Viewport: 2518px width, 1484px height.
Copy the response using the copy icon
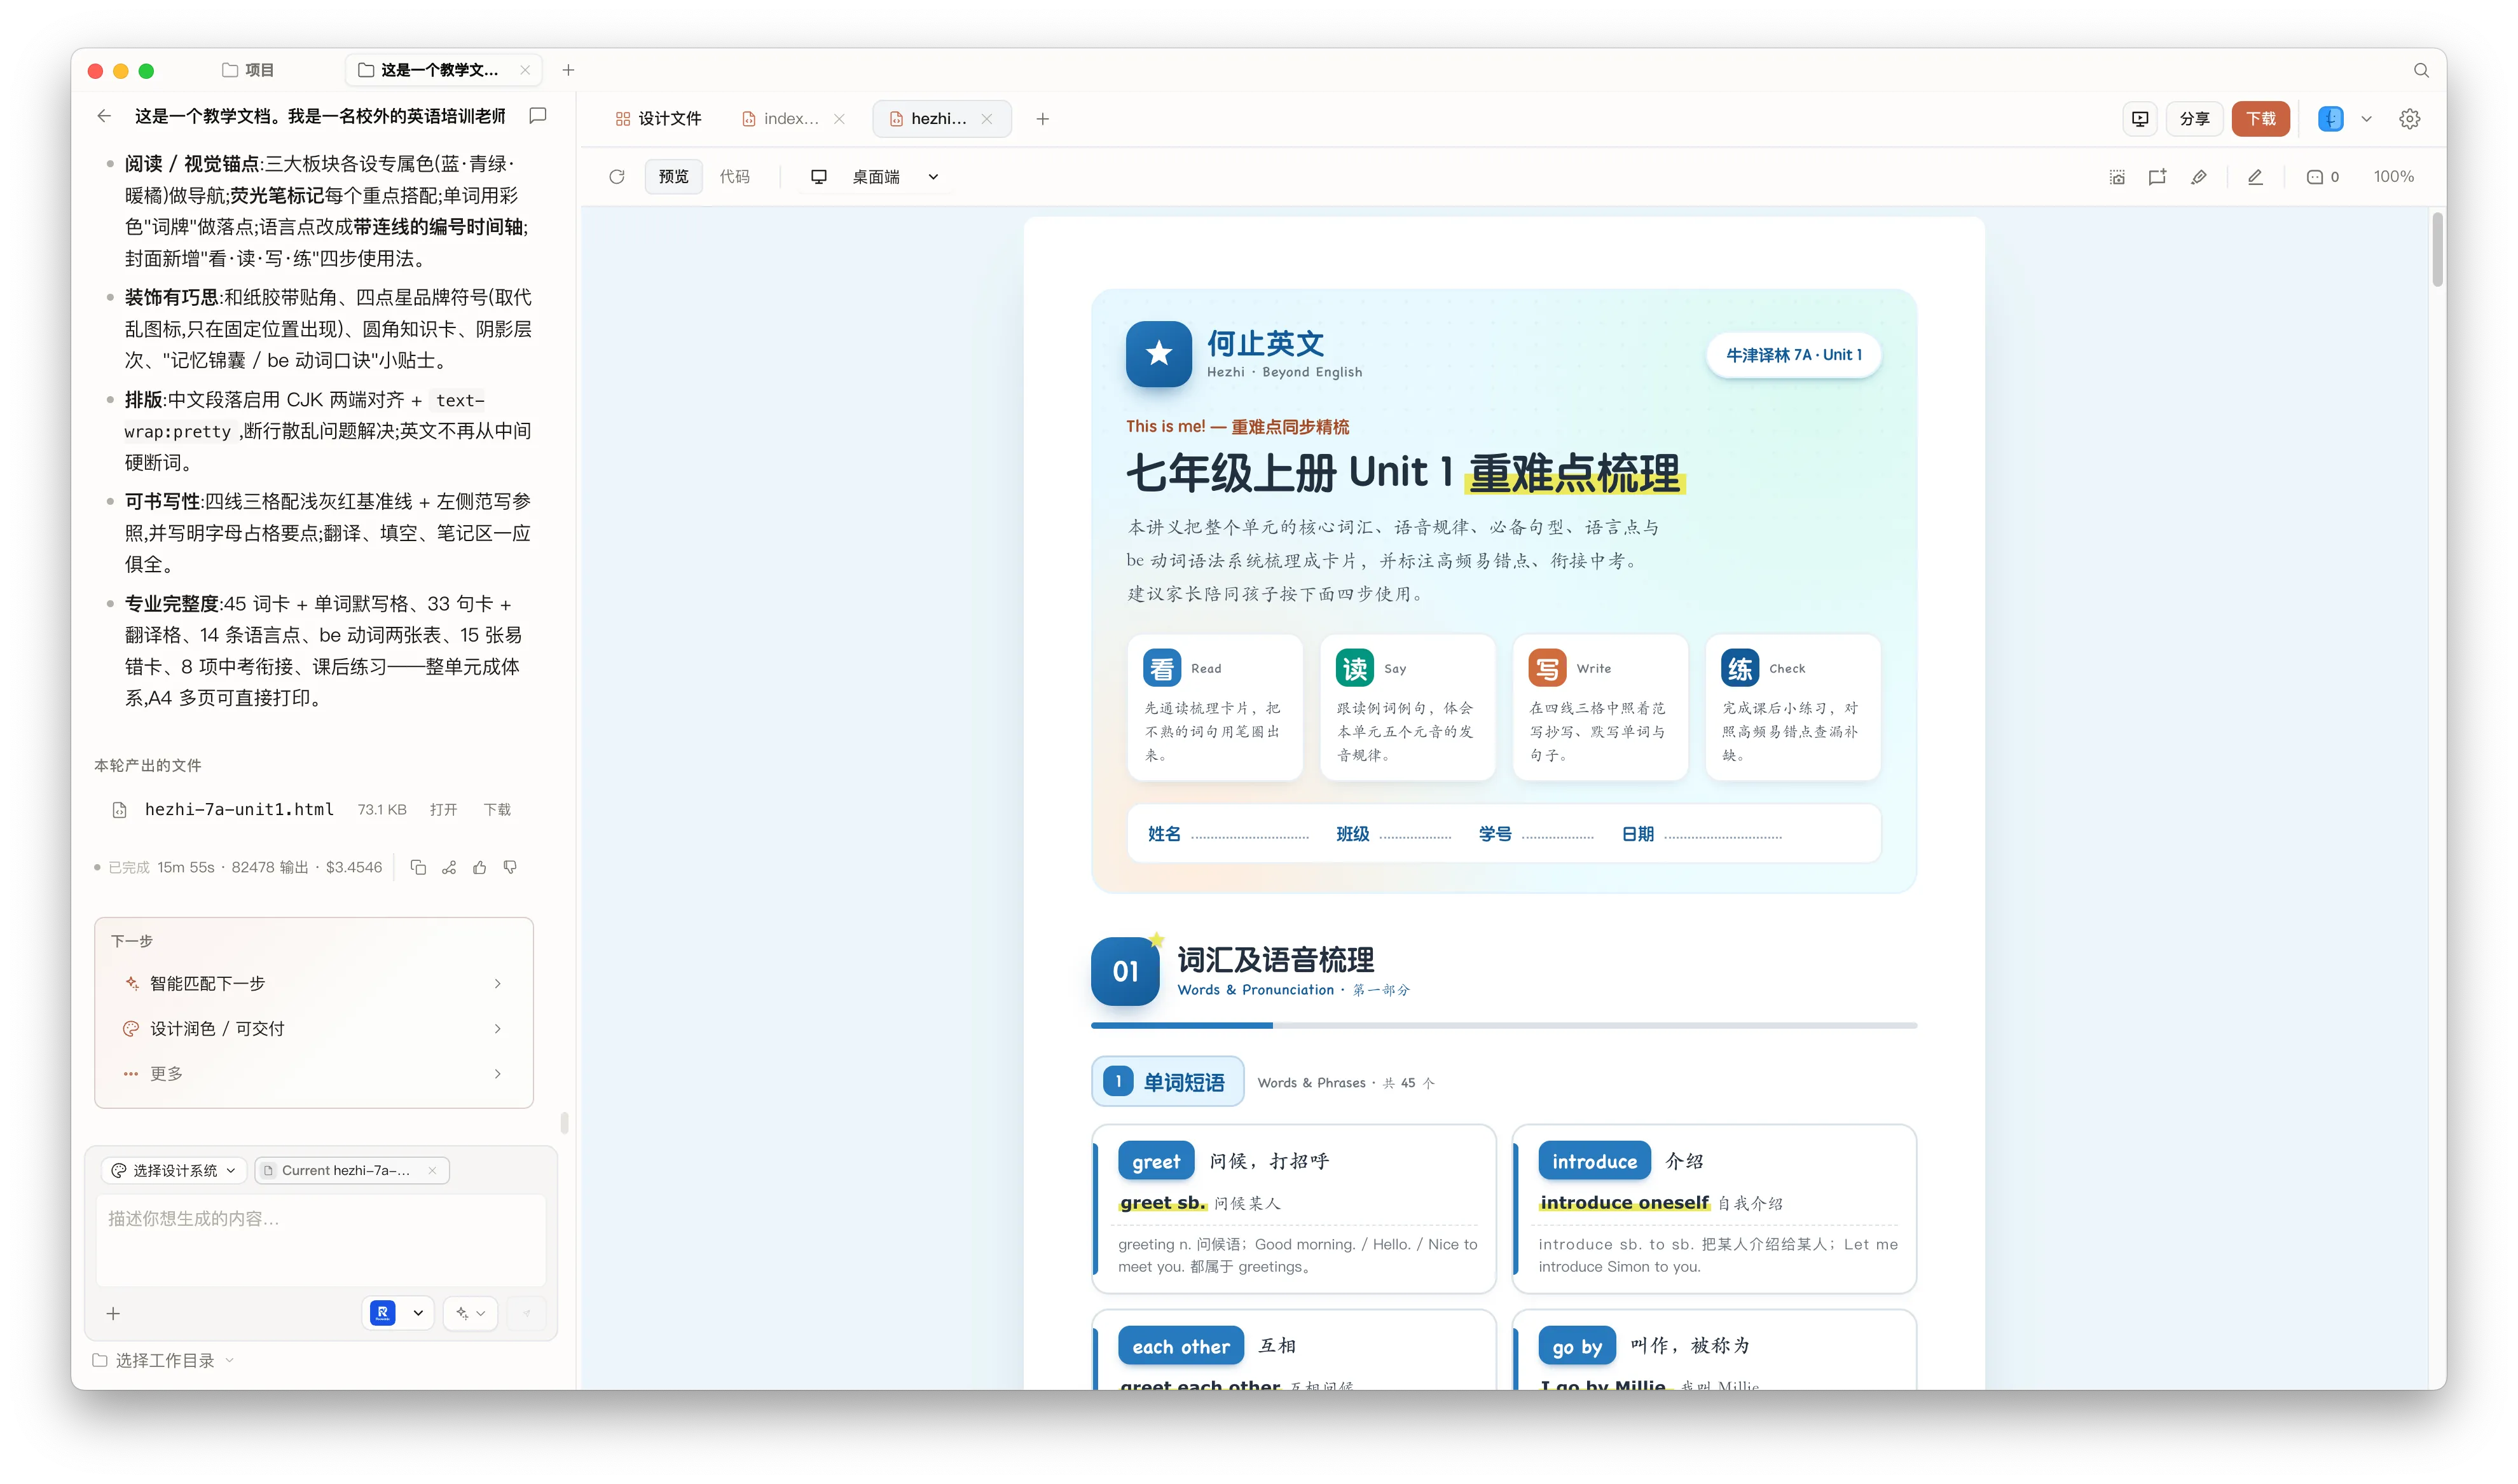pos(418,867)
